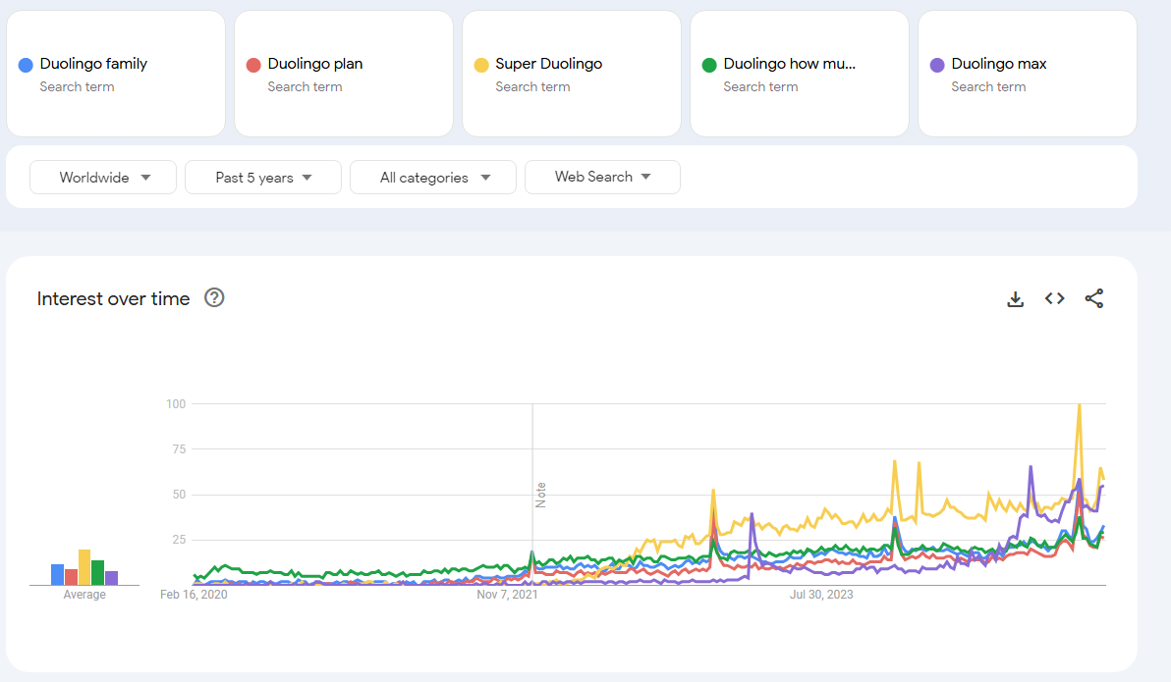Click the purple average bar

[111, 578]
